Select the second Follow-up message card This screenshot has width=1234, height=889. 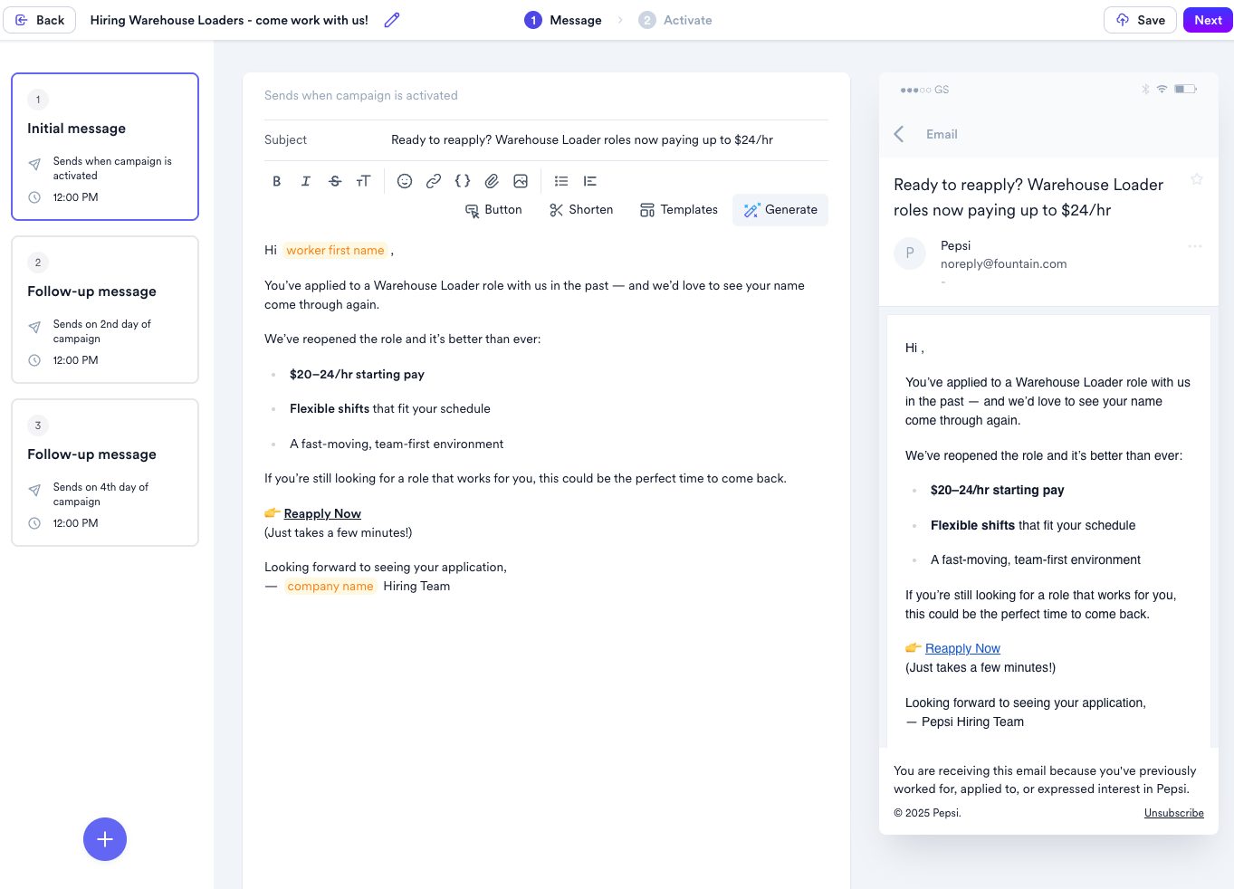[105, 473]
